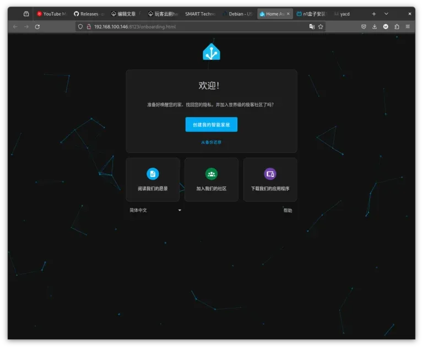Click the Home Assistant logo
Image resolution: width=423 pixels, height=348 pixels.
click(211, 52)
